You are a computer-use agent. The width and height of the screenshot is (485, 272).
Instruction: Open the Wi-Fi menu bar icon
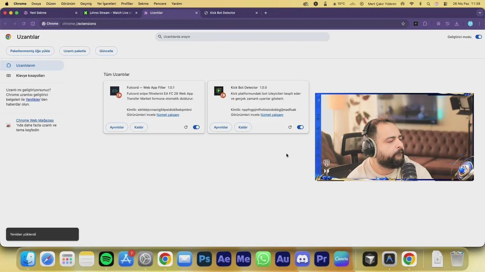(x=411, y=4)
